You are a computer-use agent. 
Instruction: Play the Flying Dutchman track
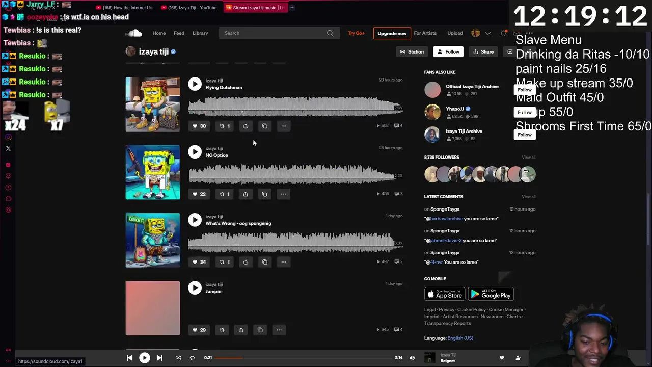click(x=195, y=84)
